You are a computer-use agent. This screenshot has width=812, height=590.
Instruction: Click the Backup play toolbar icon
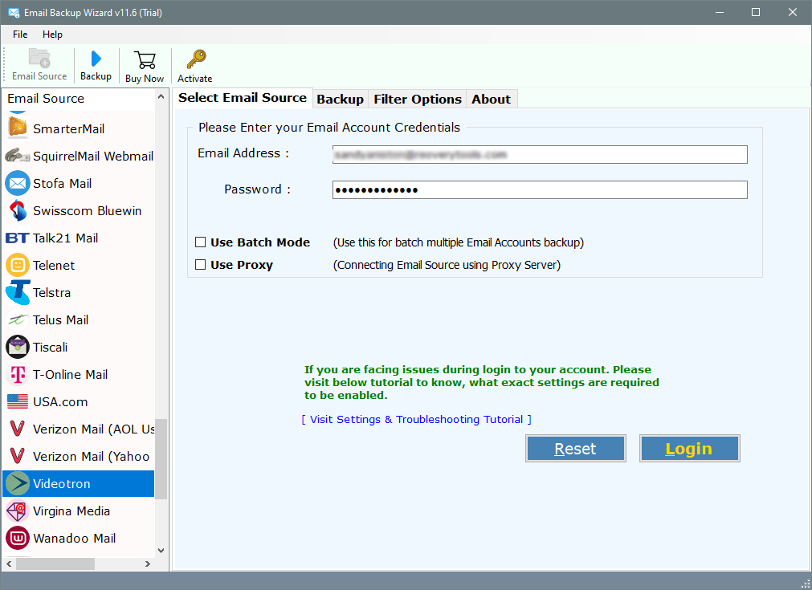96,59
